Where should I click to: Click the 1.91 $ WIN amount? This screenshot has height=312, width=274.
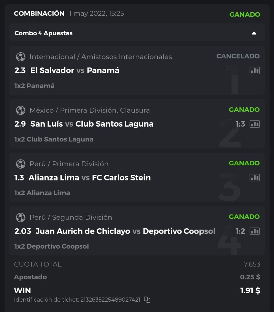pyautogui.click(x=250, y=290)
